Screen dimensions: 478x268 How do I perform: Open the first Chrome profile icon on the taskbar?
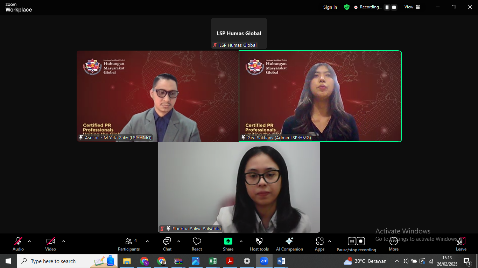(144, 261)
